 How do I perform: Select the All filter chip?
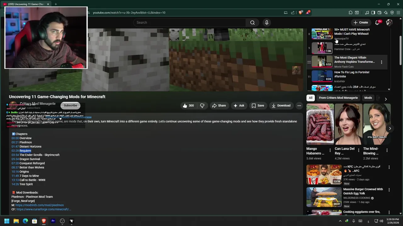(310, 98)
